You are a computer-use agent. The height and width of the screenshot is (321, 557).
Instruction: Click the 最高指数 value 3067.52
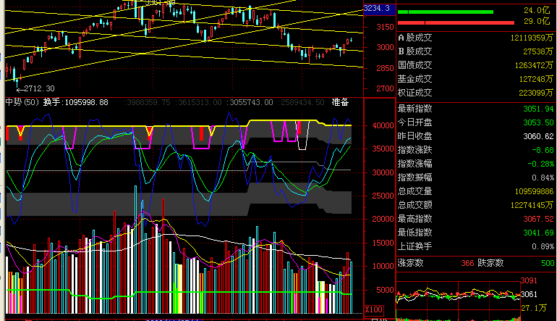(x=538, y=219)
